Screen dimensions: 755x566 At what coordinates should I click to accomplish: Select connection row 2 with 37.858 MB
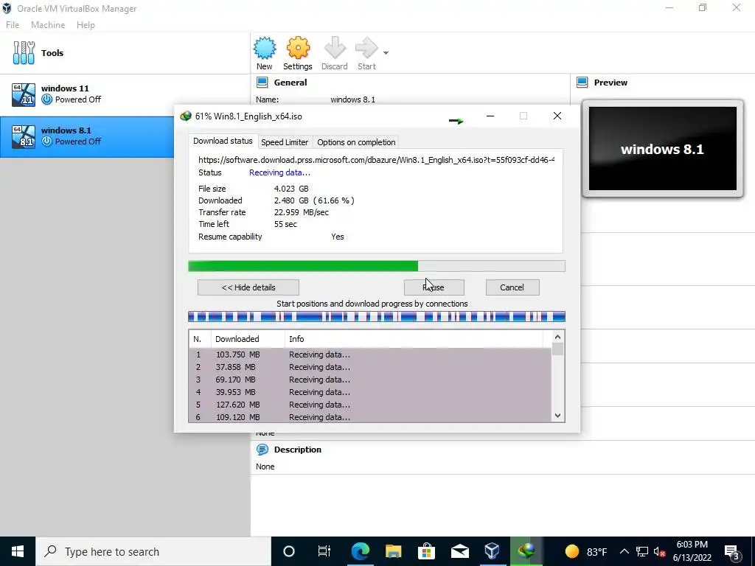[370, 367]
